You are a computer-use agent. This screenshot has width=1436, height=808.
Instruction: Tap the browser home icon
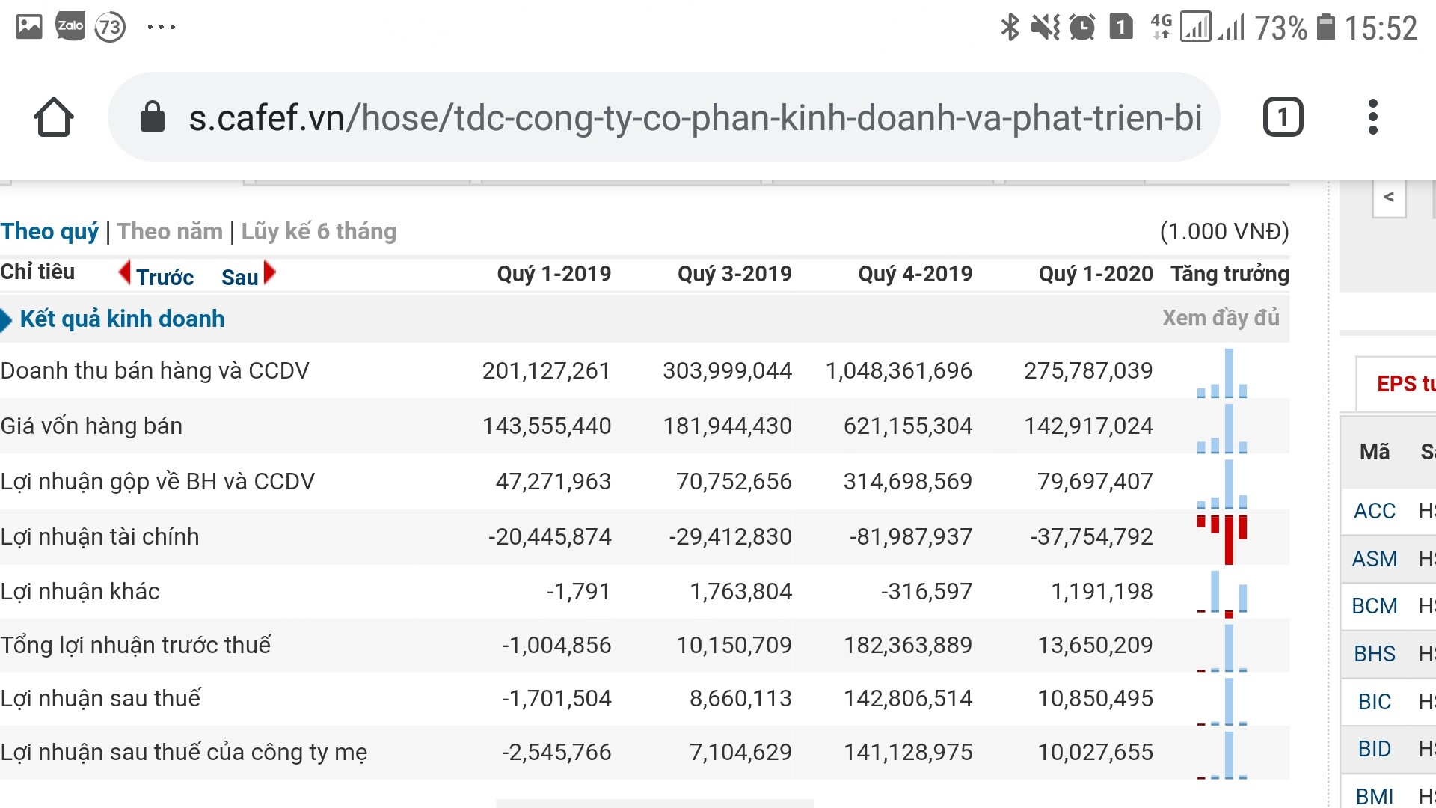tap(54, 117)
